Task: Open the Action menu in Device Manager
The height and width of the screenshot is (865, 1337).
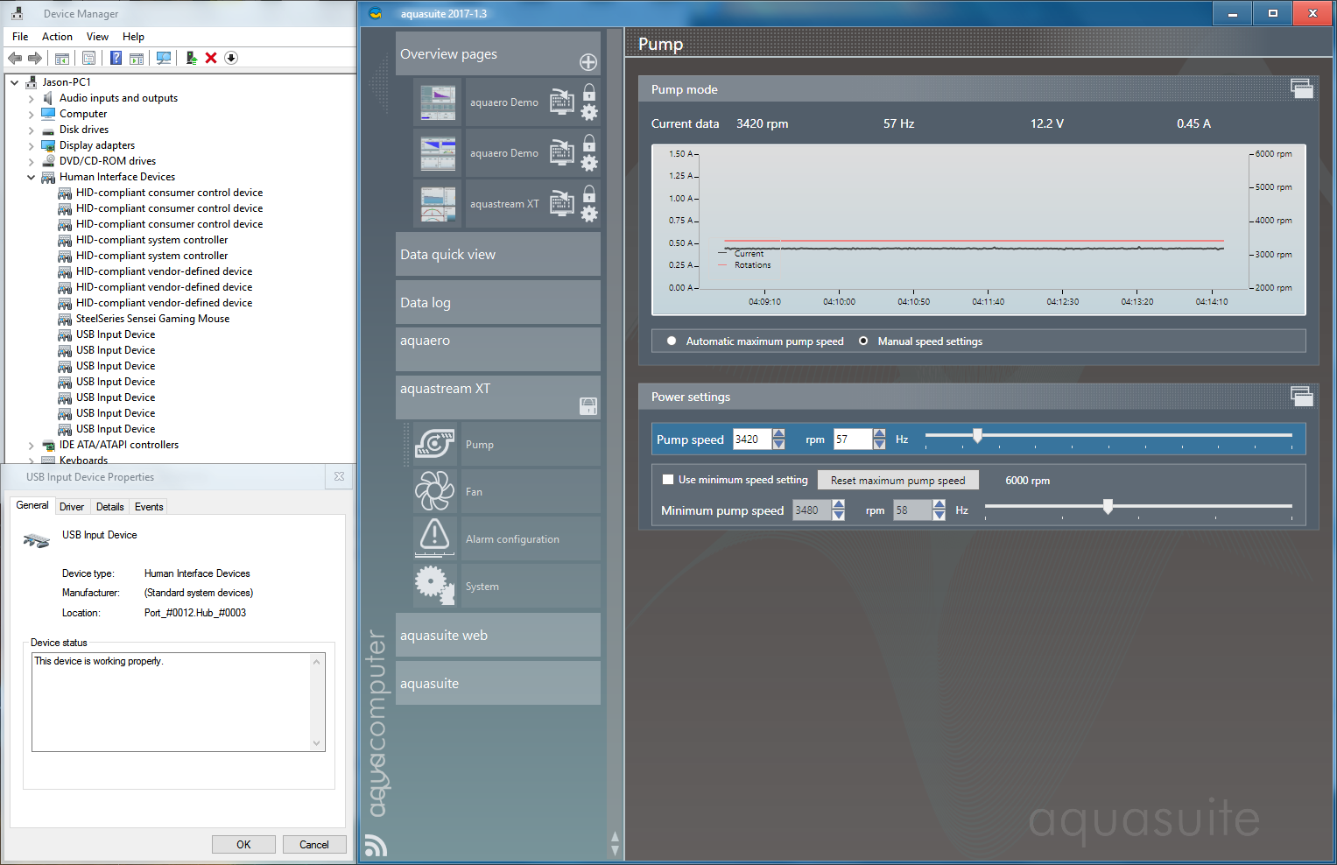Action: [x=57, y=37]
